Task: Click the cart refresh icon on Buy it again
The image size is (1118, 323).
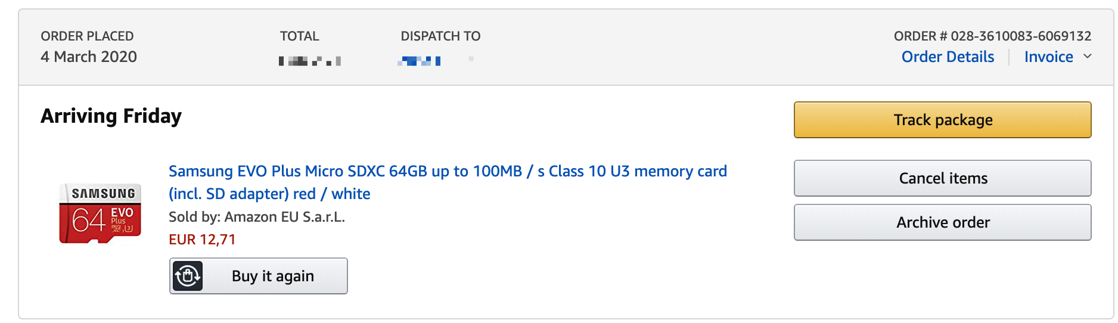Action: pos(188,276)
